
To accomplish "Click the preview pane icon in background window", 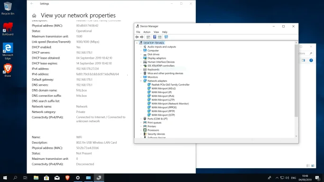I will 303,60.
